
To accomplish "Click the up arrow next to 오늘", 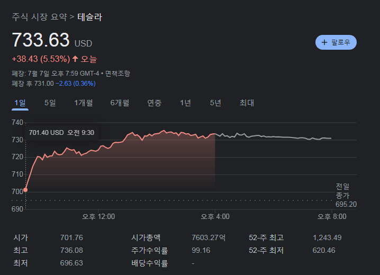I will 75,59.
